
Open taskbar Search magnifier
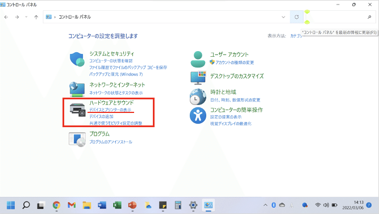tap(26, 205)
